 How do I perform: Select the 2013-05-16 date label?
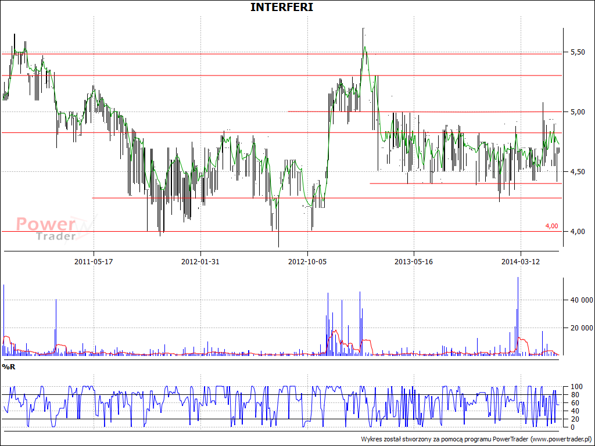click(414, 261)
